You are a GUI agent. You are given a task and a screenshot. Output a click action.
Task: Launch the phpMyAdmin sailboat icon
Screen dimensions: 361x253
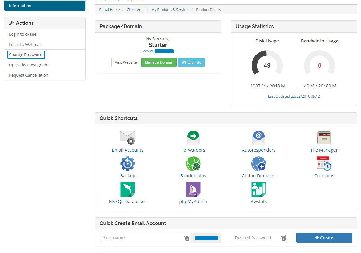click(193, 189)
